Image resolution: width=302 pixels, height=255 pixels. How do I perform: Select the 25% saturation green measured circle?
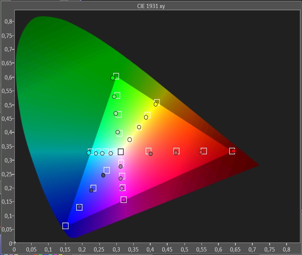click(x=118, y=132)
